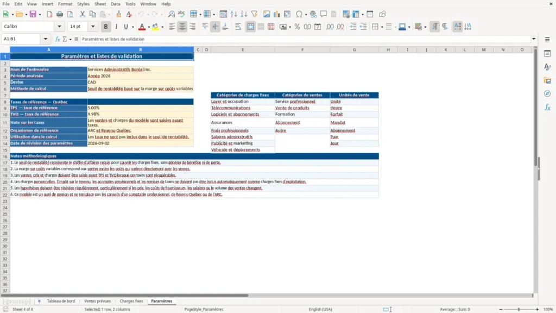Open the sidebar Functions fx panel
Screen dimensions: 556x313
click(x=547, y=108)
